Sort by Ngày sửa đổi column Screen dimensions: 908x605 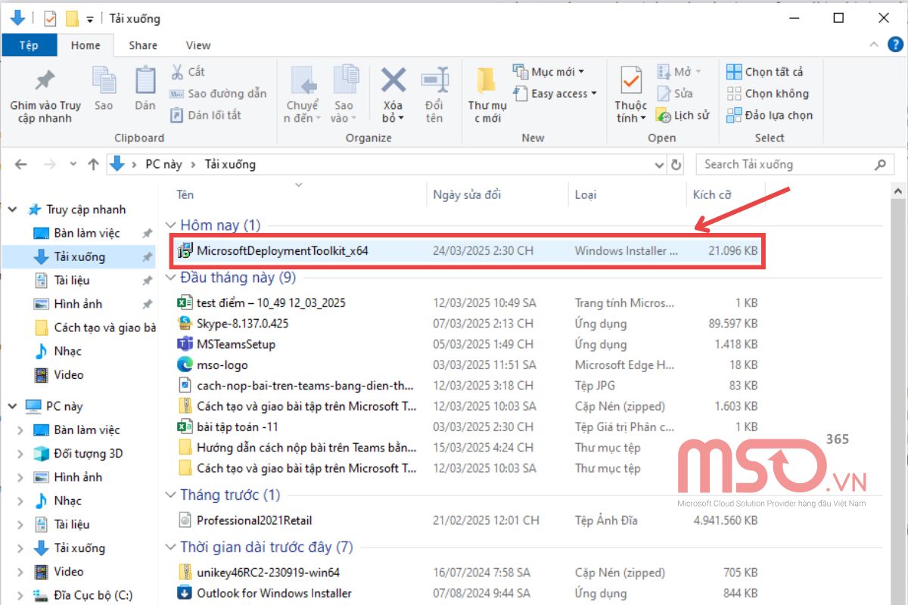coord(497,194)
